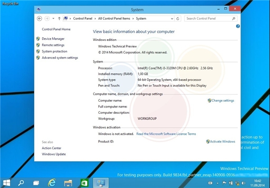Open Advanced system settings
Image resolution: width=270 pixels, height=188 pixels.
click(x=60, y=58)
